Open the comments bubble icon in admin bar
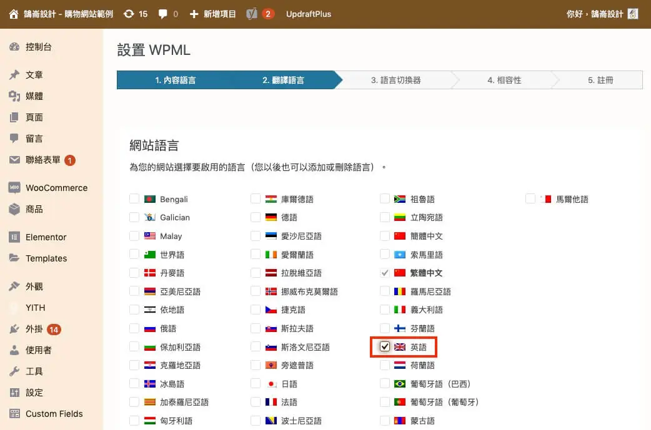 [162, 14]
